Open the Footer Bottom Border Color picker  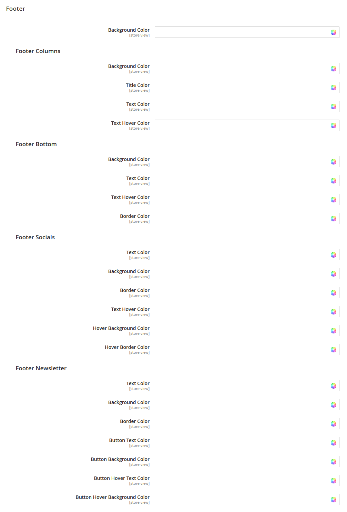[x=333, y=218]
